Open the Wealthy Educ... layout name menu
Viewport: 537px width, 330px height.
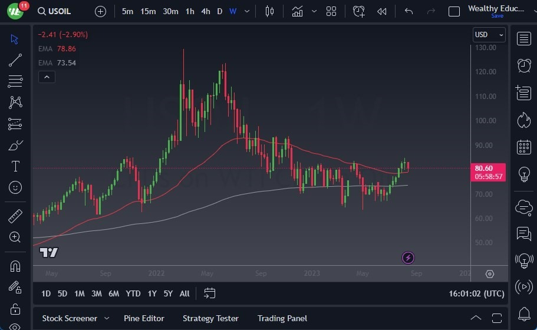(496, 8)
